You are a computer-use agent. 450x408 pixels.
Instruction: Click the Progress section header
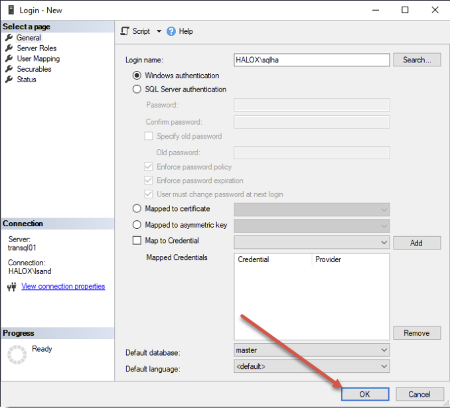(x=57, y=333)
